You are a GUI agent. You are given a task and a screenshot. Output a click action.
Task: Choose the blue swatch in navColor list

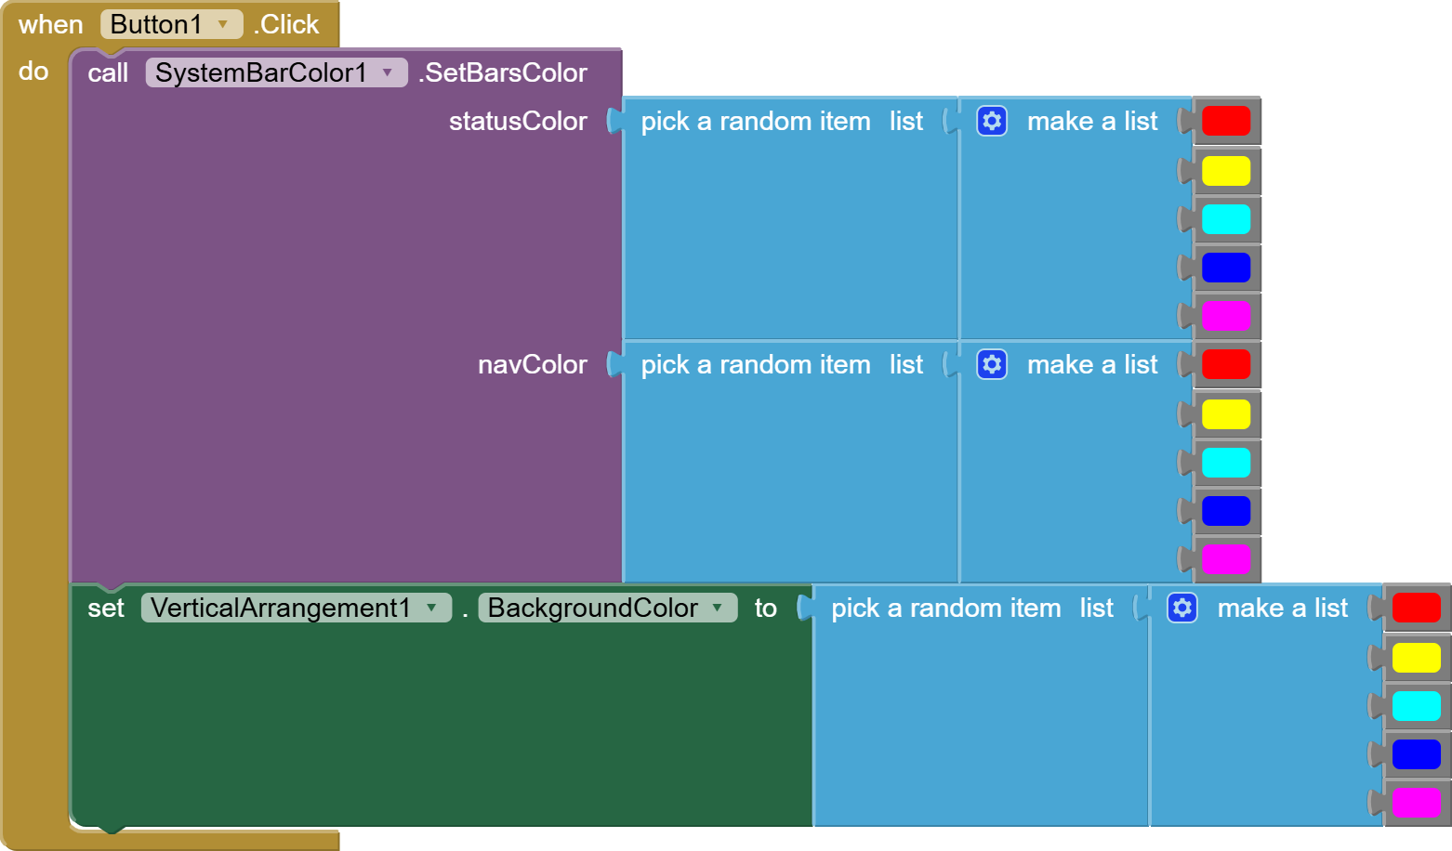[x=1225, y=511]
